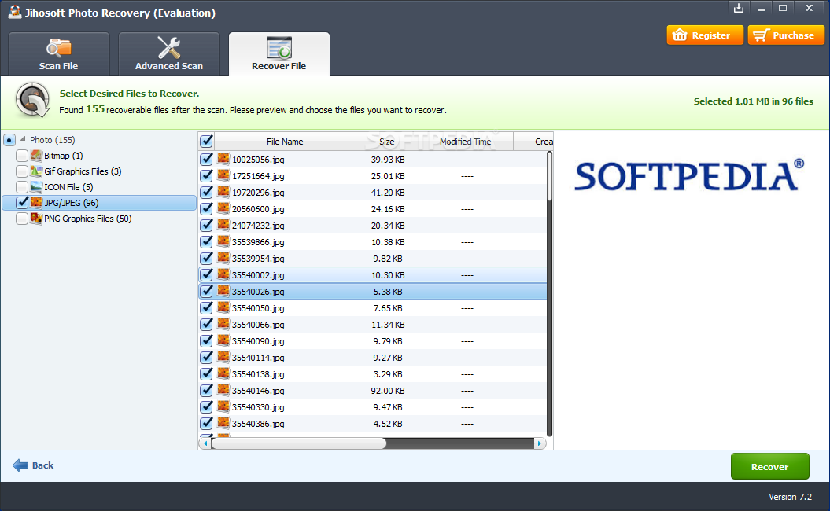Go Back to the previous step
Viewport: 830px width, 511px height.
tap(33, 465)
